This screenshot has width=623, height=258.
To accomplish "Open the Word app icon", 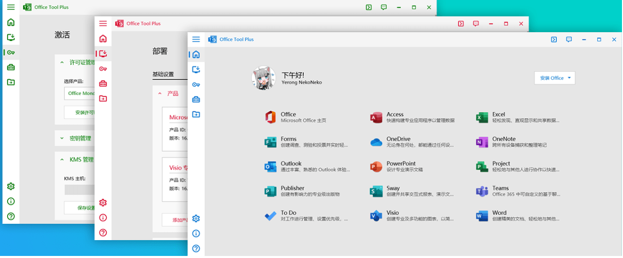I will (x=482, y=216).
